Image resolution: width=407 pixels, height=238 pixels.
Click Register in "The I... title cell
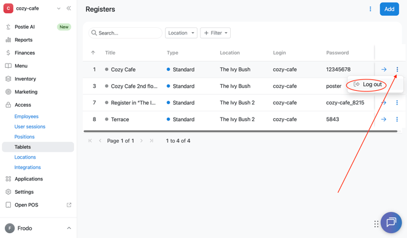pyautogui.click(x=133, y=103)
